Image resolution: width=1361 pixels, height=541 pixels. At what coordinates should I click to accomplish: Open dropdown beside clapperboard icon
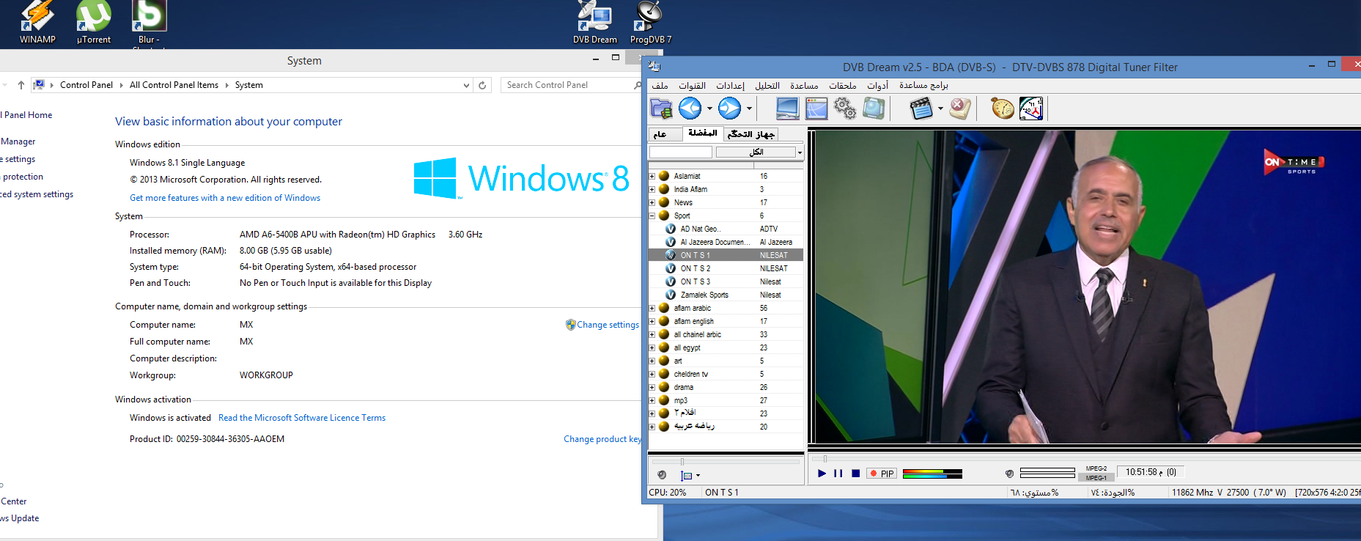coord(940,108)
